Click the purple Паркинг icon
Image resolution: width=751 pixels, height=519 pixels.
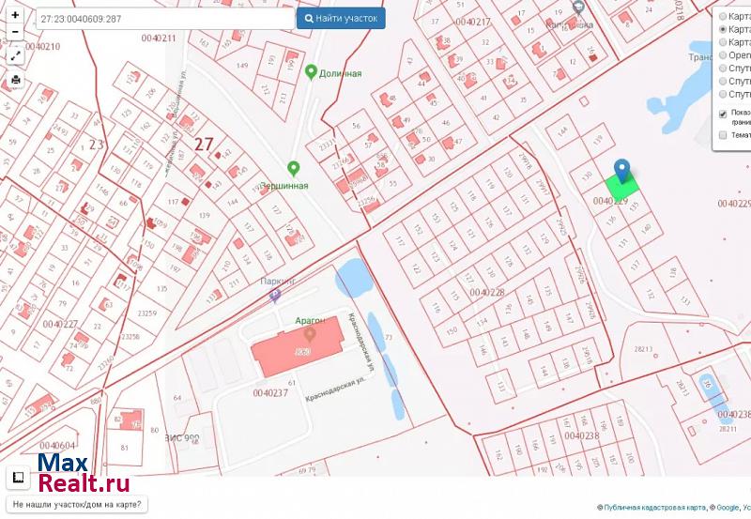tap(274, 296)
